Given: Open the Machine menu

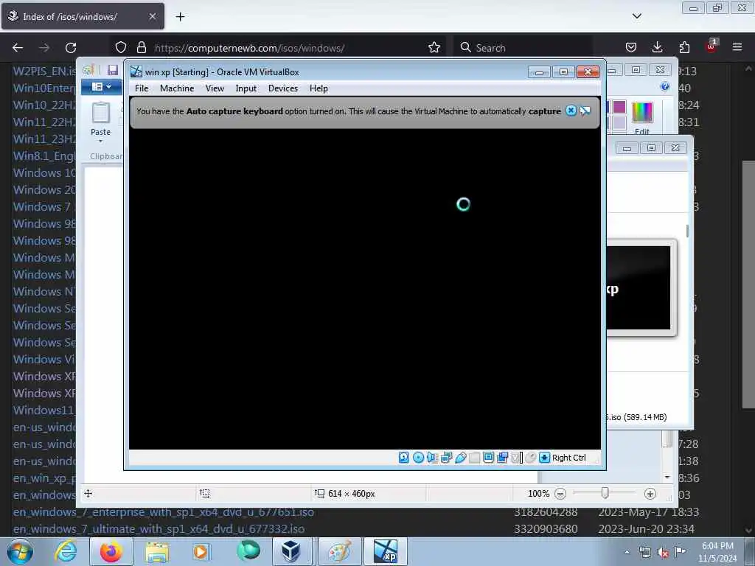Looking at the screenshot, I should [177, 88].
